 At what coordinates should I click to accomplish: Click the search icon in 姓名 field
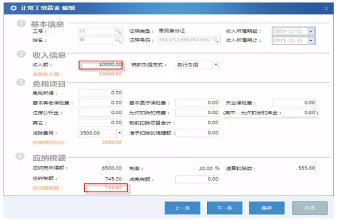118,40
